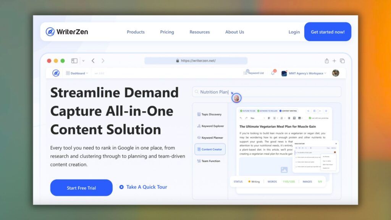The width and height of the screenshot is (391, 220).
Task: Close the Build Outline panel
Action: [336, 144]
